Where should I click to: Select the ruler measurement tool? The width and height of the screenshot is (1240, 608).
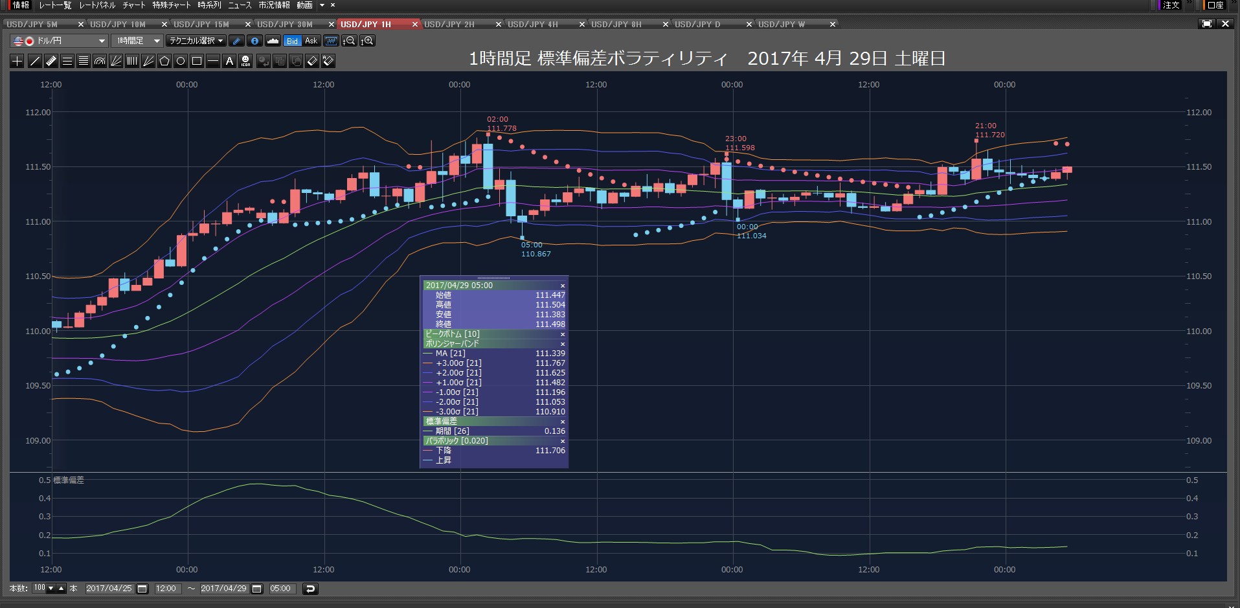(x=51, y=61)
